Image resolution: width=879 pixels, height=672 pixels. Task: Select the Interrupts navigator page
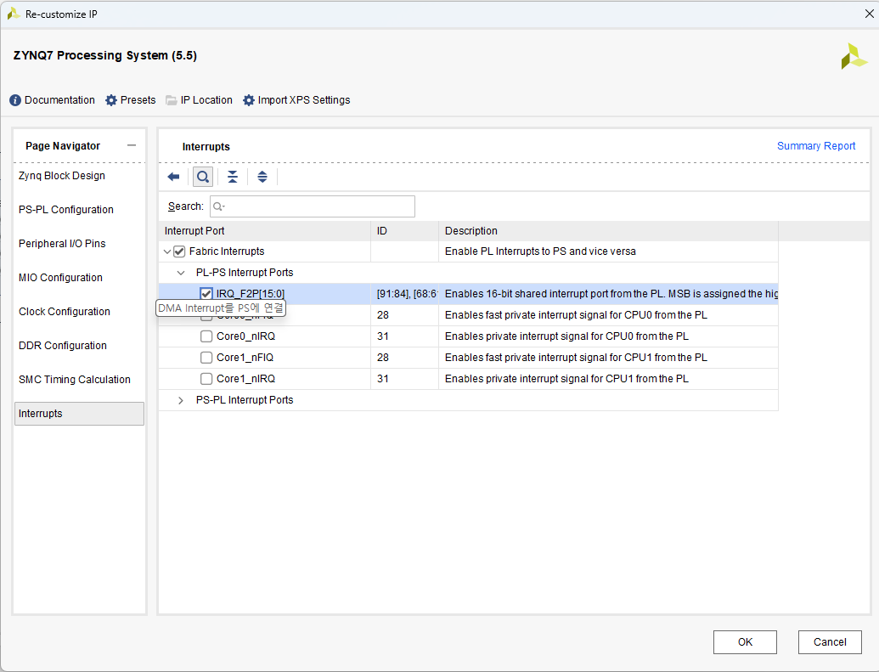point(79,414)
